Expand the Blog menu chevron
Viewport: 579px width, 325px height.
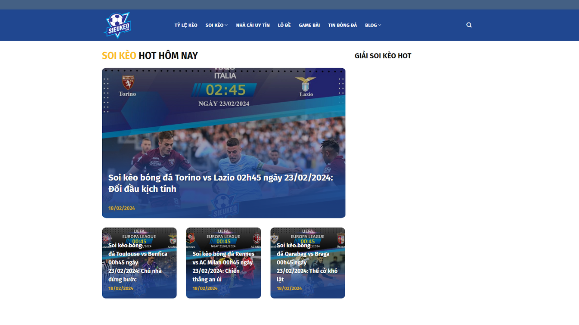[380, 25]
